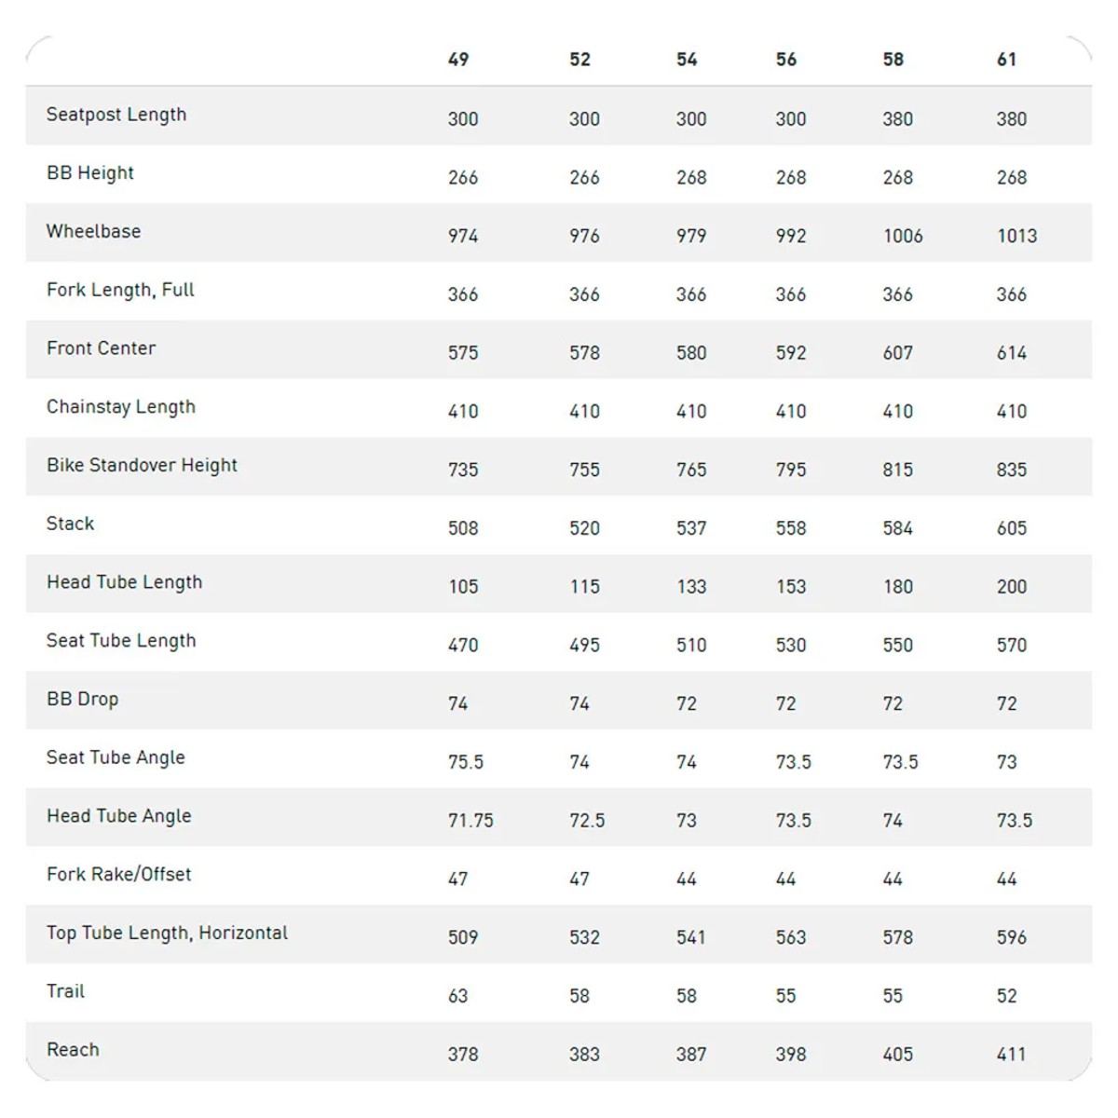Click the size 52 column header

579,60
